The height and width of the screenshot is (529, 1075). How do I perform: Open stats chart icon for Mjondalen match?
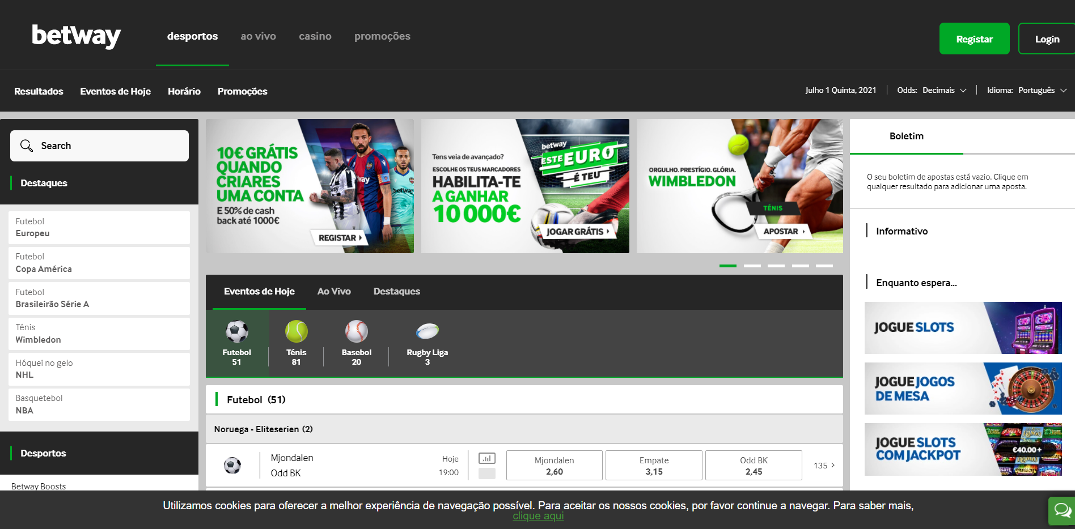487,458
